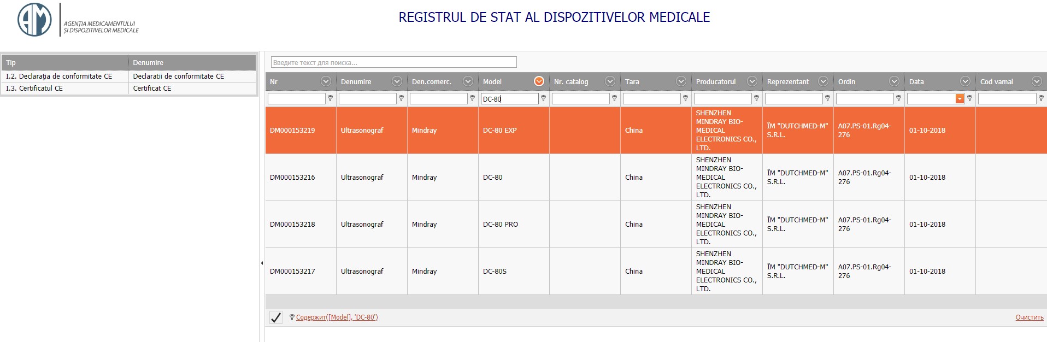The height and width of the screenshot is (342, 1047).
Task: Click the Очистить clear filter link
Action: pyautogui.click(x=1029, y=317)
